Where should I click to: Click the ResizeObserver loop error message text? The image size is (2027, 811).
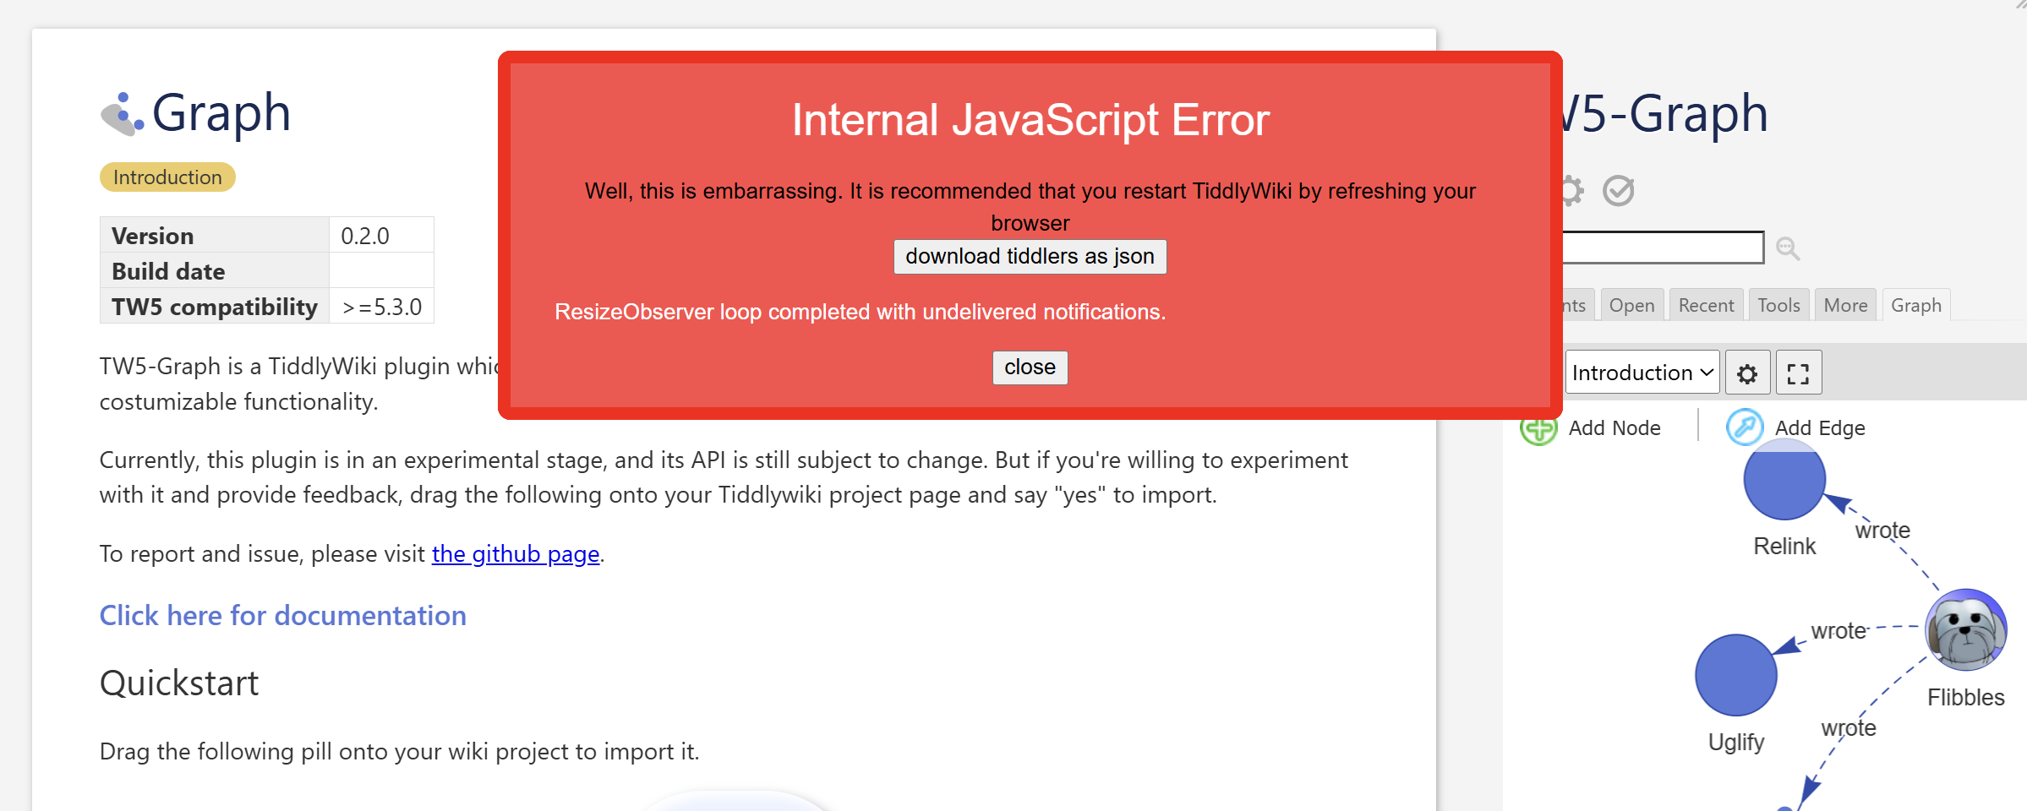861,312
